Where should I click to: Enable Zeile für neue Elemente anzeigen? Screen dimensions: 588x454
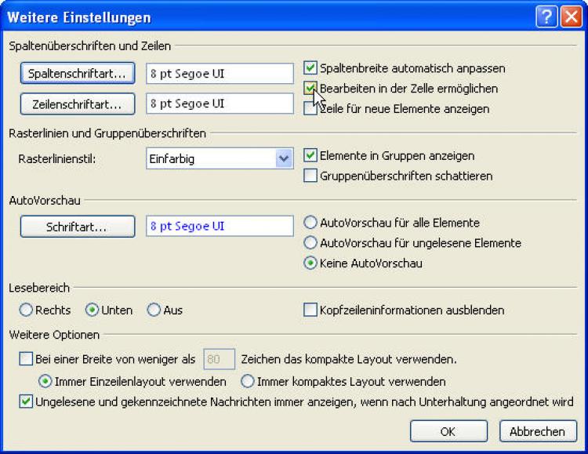tap(310, 110)
